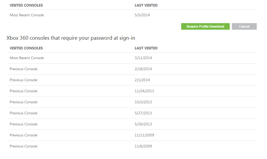Click the 3/11/2014 date cell
The height and width of the screenshot is (159, 267).
(143, 58)
